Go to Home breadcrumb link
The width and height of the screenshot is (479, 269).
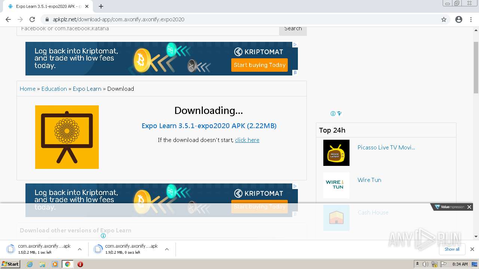pyautogui.click(x=27, y=89)
